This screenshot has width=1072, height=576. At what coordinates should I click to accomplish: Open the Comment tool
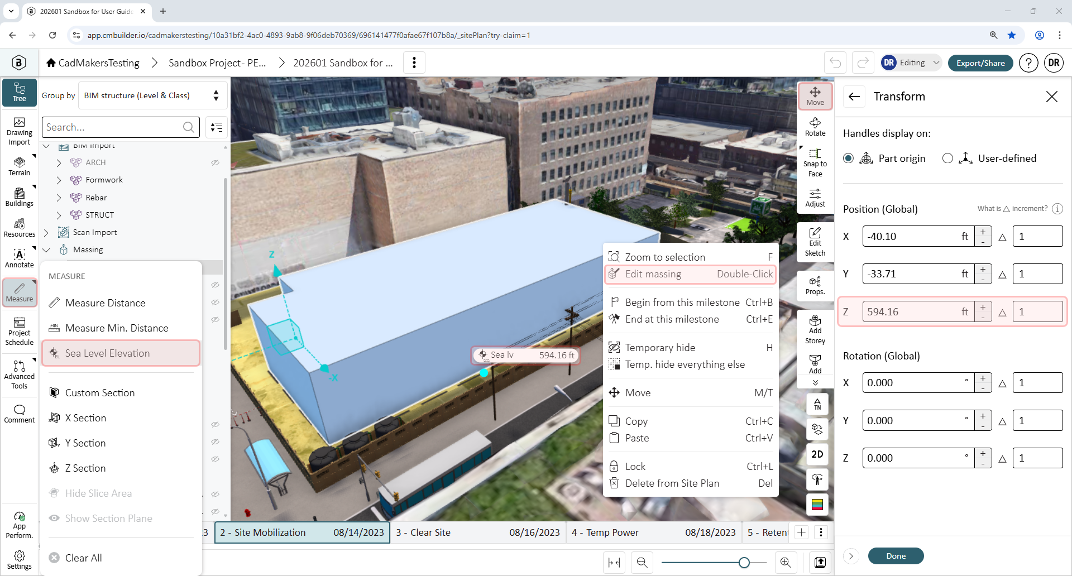tap(20, 414)
